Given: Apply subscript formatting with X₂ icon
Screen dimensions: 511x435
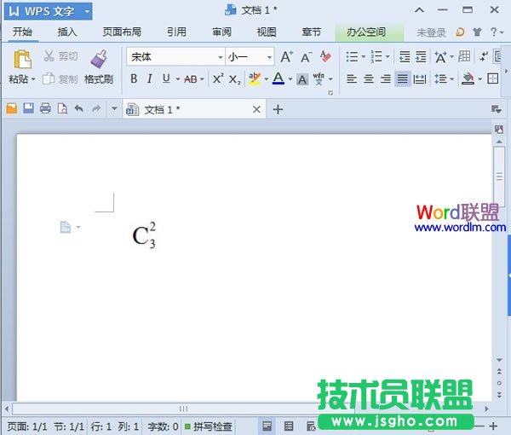Looking at the screenshot, I should (234, 78).
